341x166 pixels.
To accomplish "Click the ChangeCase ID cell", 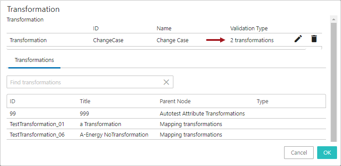I will 109,40.
